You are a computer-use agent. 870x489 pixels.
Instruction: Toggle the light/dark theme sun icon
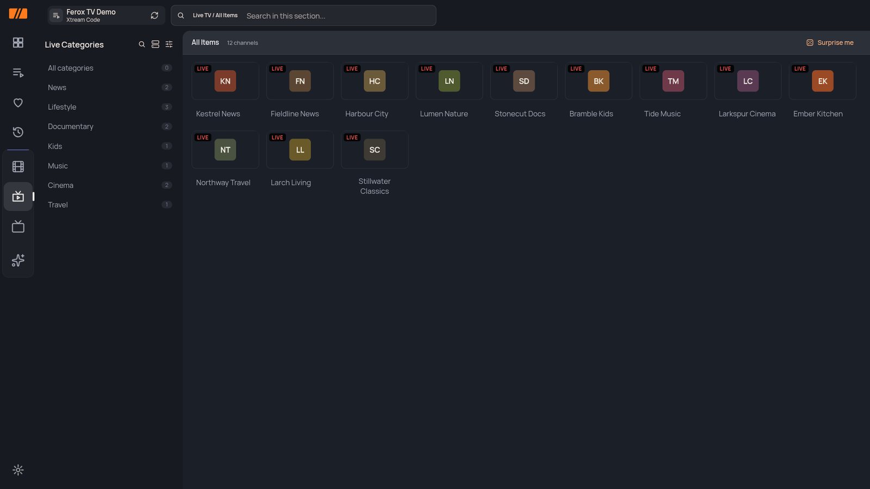tap(18, 470)
